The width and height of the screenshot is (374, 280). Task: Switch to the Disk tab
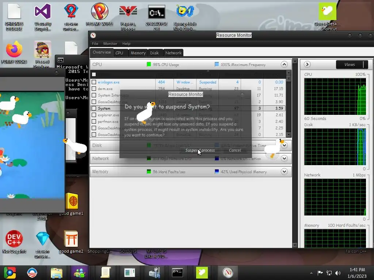coord(154,53)
